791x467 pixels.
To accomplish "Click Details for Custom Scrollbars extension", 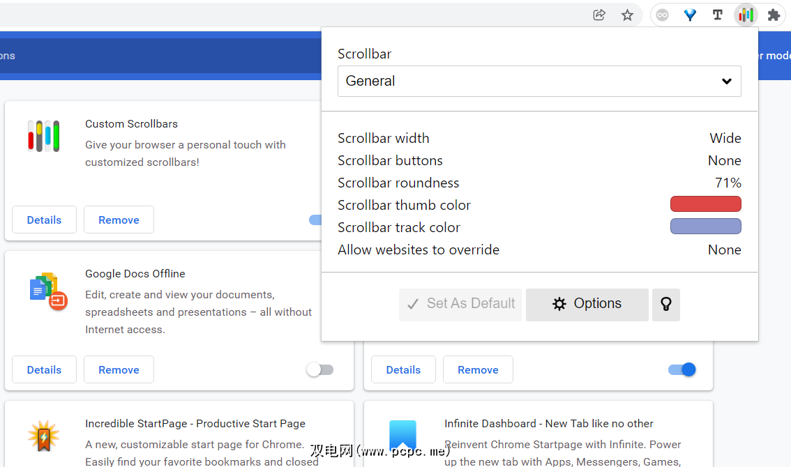I will click(x=44, y=220).
